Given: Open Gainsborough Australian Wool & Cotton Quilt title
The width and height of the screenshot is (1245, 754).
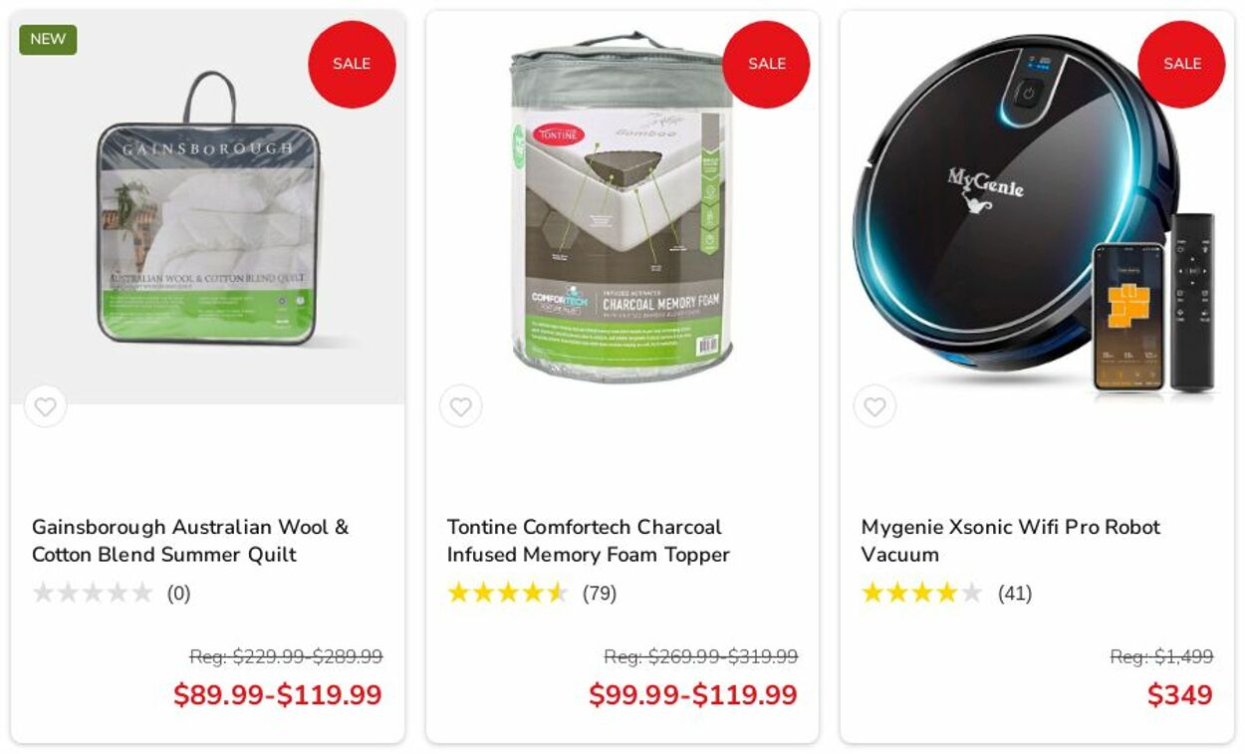Looking at the screenshot, I should pyautogui.click(x=190, y=541).
